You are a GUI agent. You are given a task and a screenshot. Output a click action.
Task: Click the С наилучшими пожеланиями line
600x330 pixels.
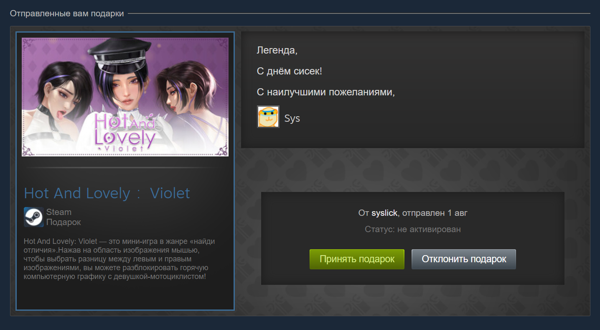coord(326,92)
